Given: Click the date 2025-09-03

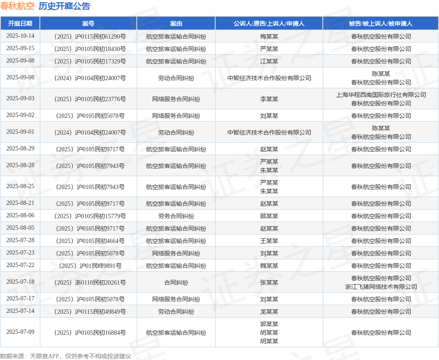Looking at the screenshot, I should point(20,98).
